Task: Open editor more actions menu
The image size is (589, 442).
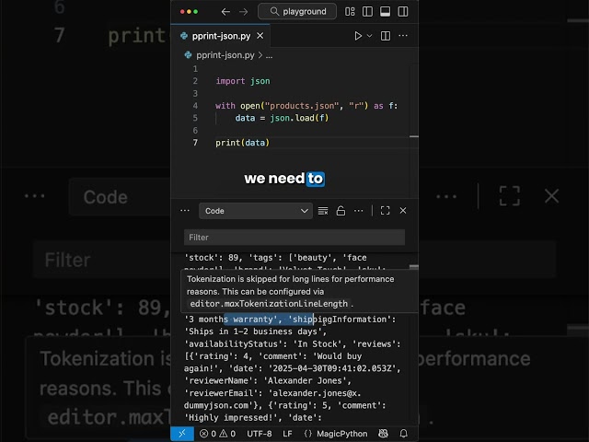Action: (x=403, y=36)
